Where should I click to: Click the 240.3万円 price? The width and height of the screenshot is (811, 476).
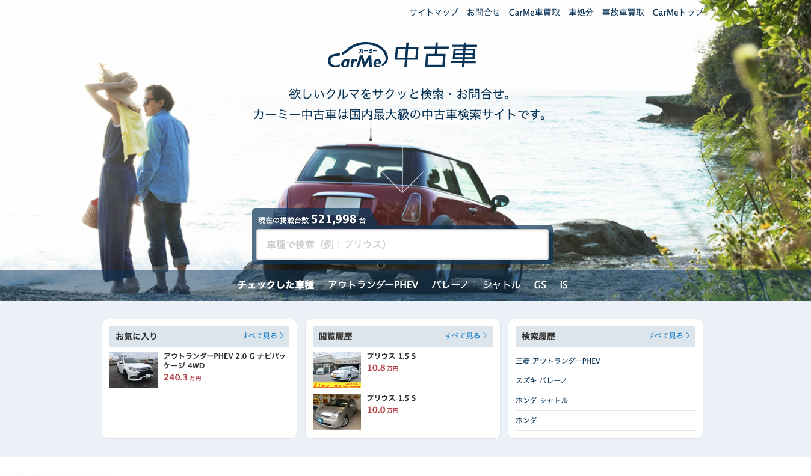point(182,377)
